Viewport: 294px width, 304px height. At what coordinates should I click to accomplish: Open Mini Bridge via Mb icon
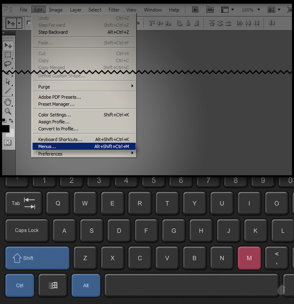coord(210,9)
